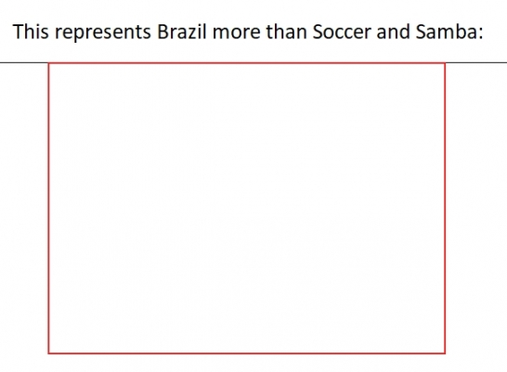Image resolution: width=507 pixels, height=372 pixels.
Task: Click inside the empty red-bordered box
Action: [247, 207]
